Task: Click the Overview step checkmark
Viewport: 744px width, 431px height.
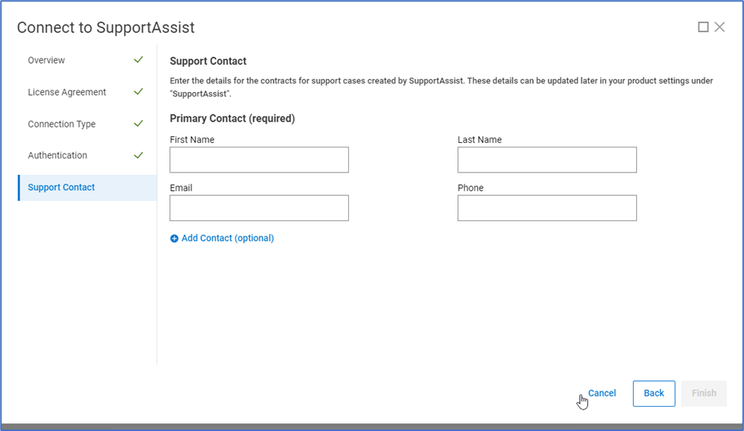Action: (x=138, y=60)
